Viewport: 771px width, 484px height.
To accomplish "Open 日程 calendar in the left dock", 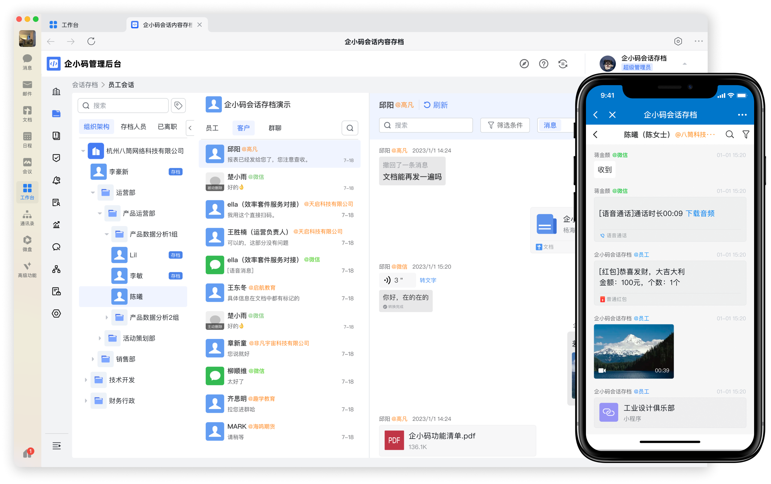I will tap(27, 140).
